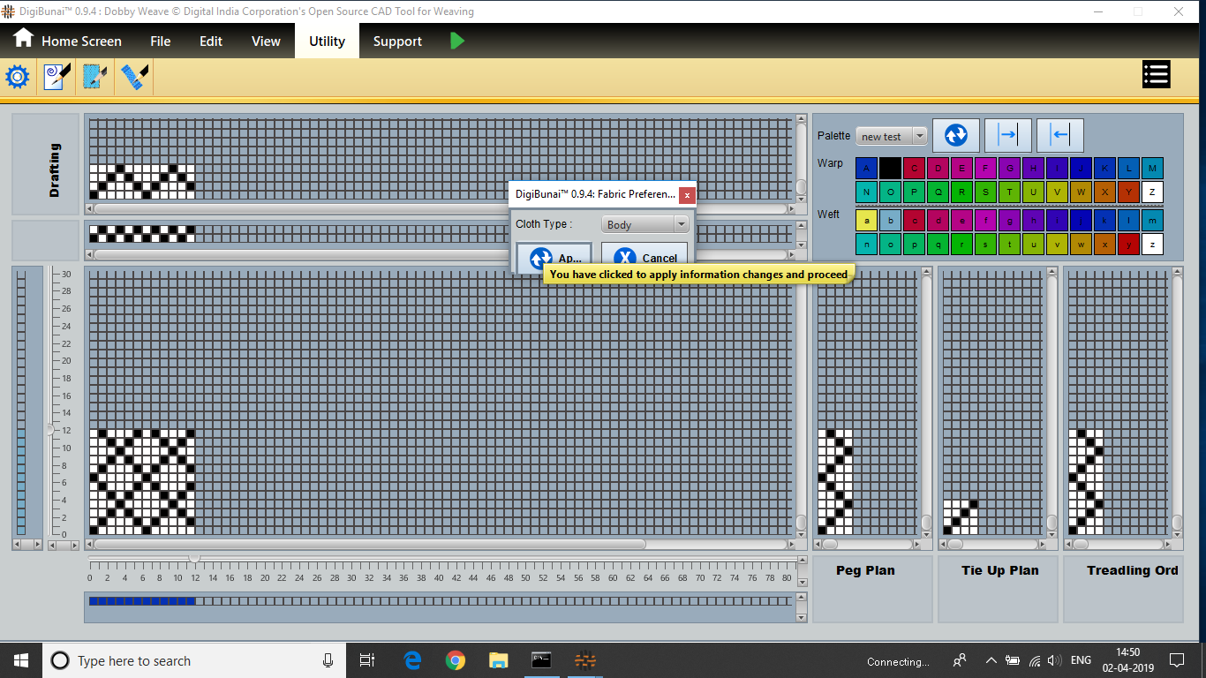The image size is (1206, 678).
Task: Click the left-arrow palette button
Action: [1059, 135]
